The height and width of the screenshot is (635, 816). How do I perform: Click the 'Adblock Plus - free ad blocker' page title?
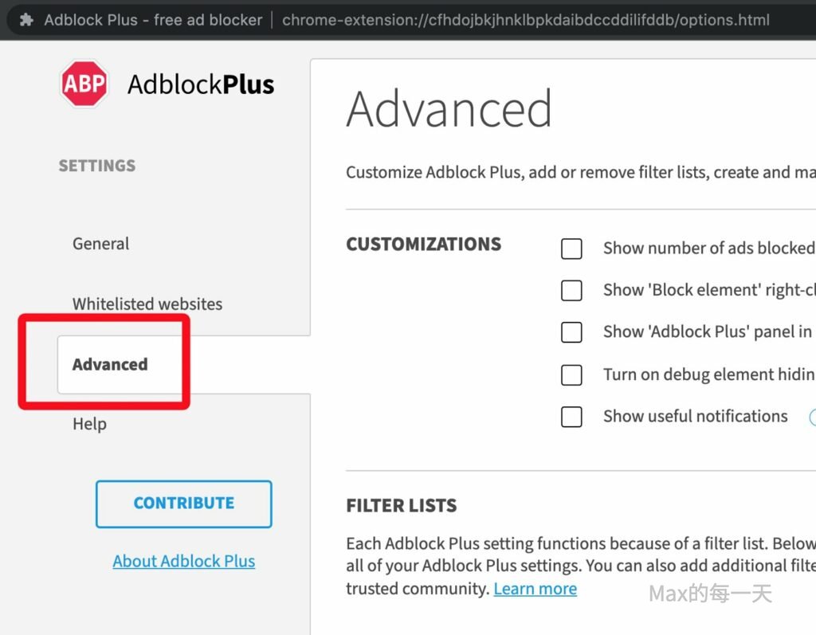point(153,19)
